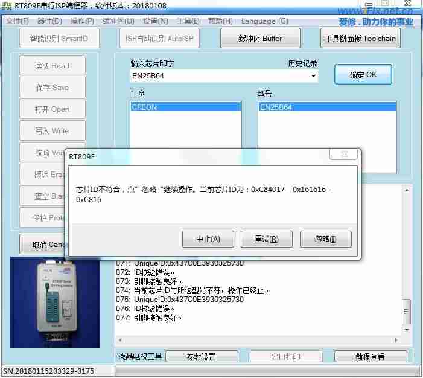Image resolution: width=423 pixels, height=378 pixels.
Task: Click the 串口打印 button
Action: [x=286, y=357]
